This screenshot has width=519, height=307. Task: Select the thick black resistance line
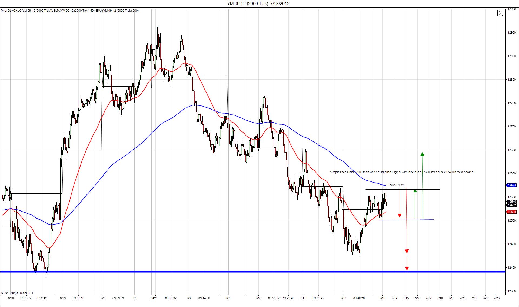[403, 190]
